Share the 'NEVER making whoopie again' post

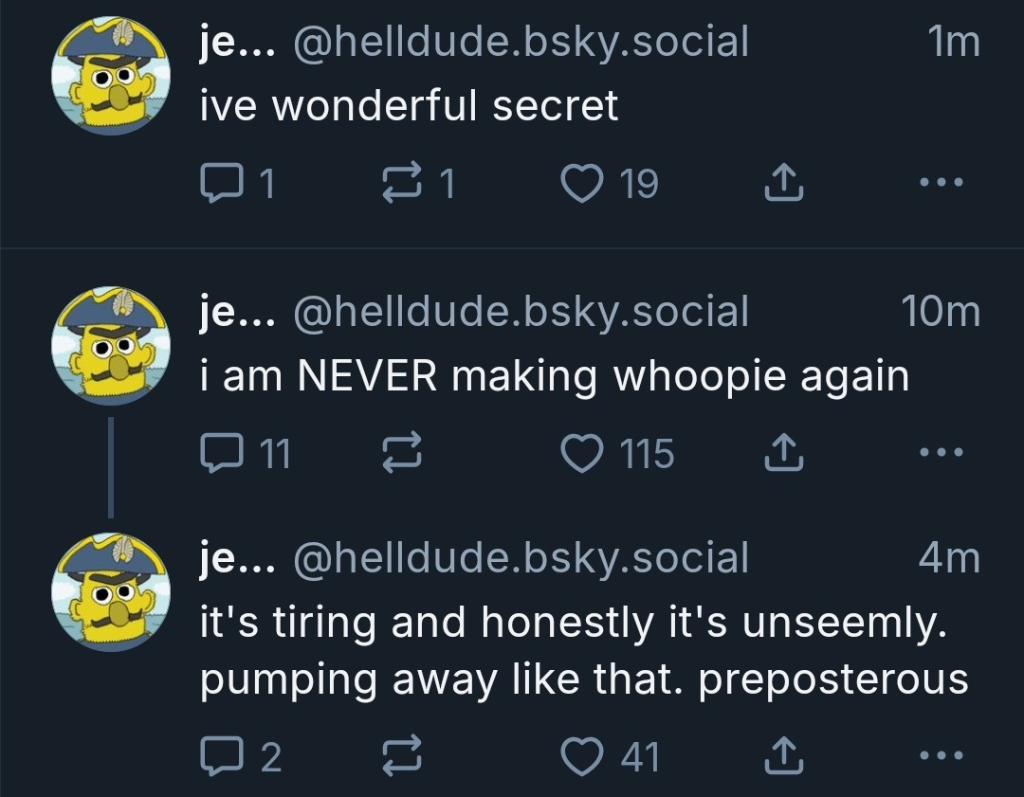coord(783,456)
